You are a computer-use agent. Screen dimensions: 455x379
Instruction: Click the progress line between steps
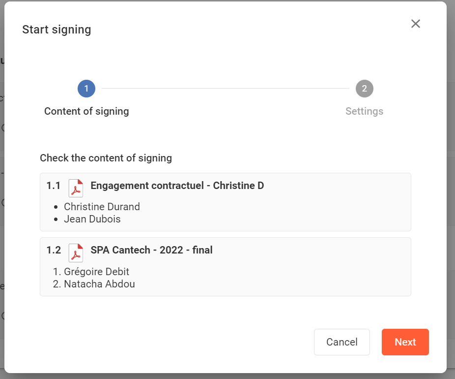pos(225,89)
